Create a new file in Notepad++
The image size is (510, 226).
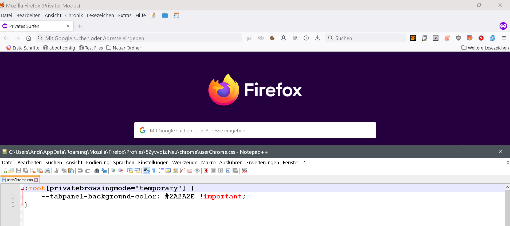(x=4, y=171)
